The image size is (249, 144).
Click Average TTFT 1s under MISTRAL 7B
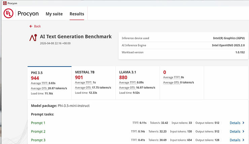click(x=85, y=83)
